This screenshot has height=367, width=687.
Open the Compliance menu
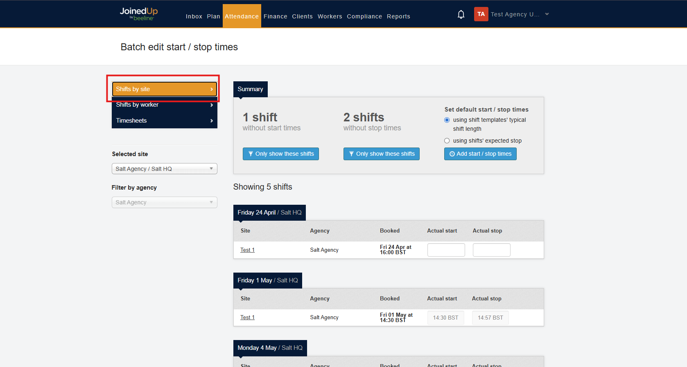[364, 16]
